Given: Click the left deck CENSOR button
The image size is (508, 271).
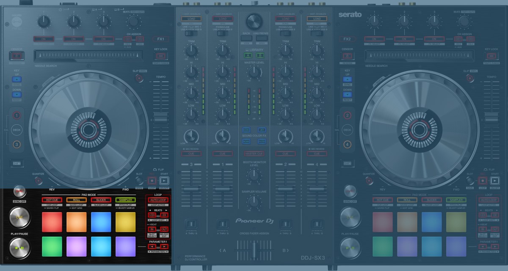Looking at the screenshot, I should point(17,56).
